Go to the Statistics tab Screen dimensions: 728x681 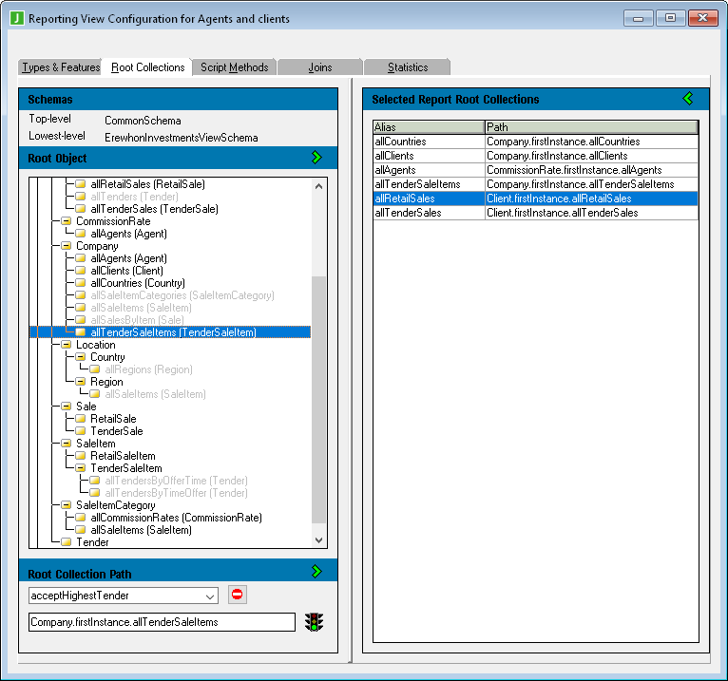408,67
